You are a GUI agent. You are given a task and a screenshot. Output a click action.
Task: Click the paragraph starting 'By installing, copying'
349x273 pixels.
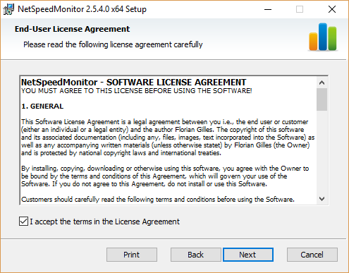[x=165, y=176]
